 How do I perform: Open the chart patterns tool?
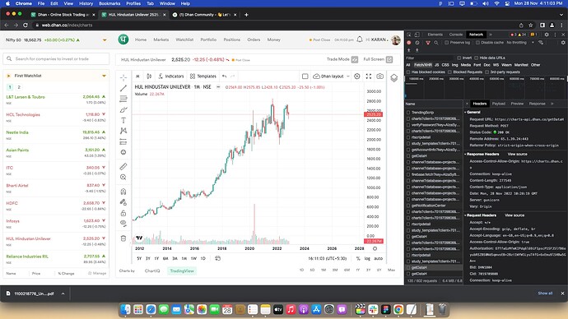pos(123,131)
